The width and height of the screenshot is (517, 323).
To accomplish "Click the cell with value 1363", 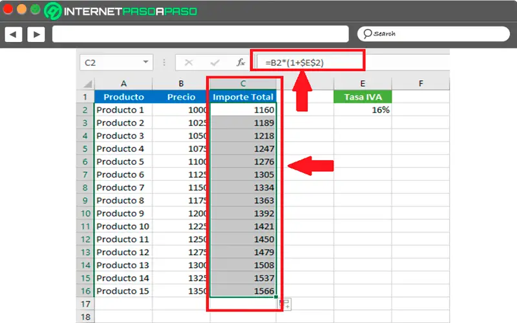I will (243, 200).
